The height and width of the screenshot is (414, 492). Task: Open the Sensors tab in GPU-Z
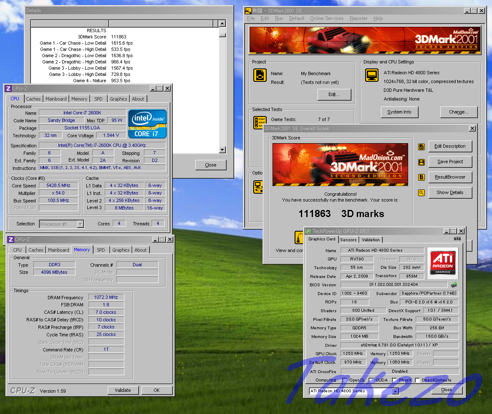tap(348, 240)
